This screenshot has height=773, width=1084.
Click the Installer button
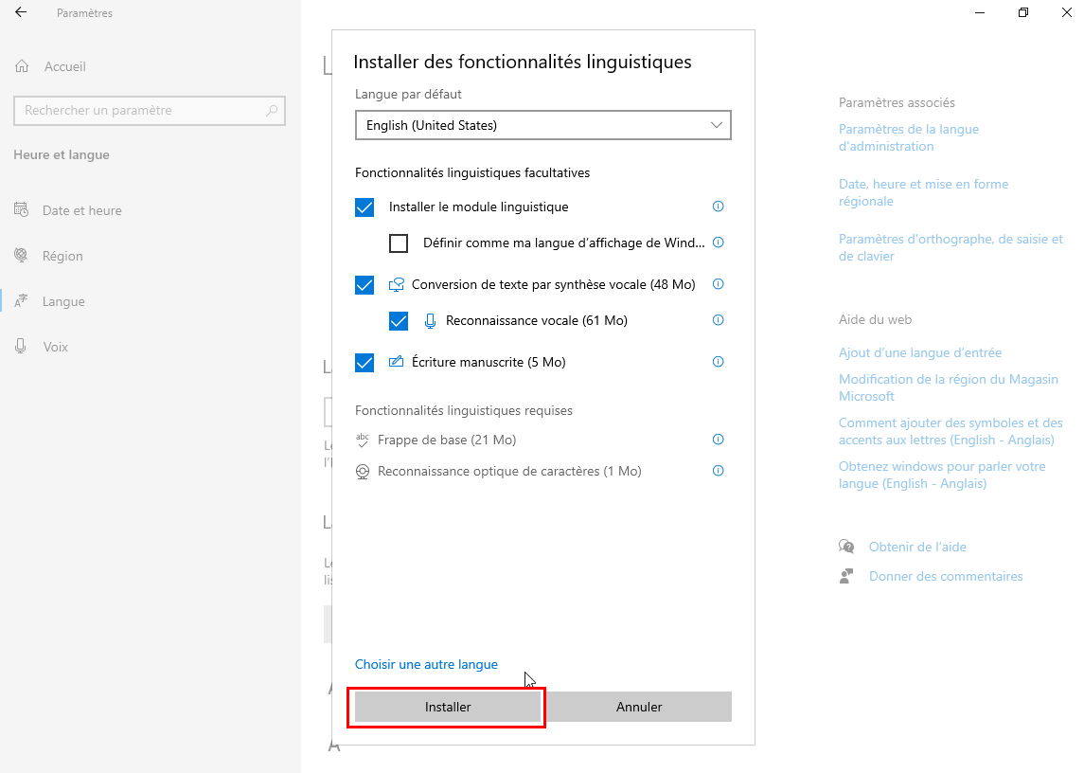(447, 707)
